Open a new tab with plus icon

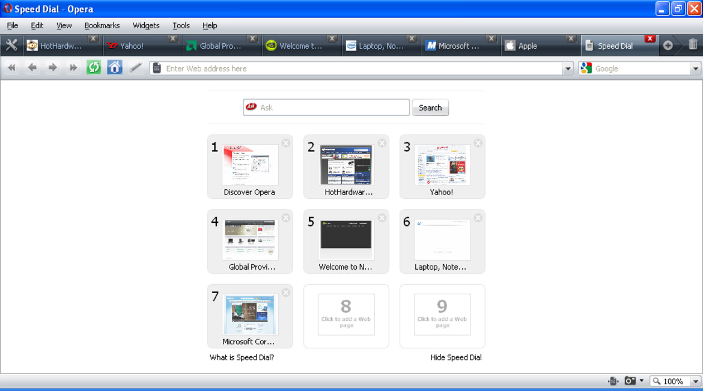point(668,45)
